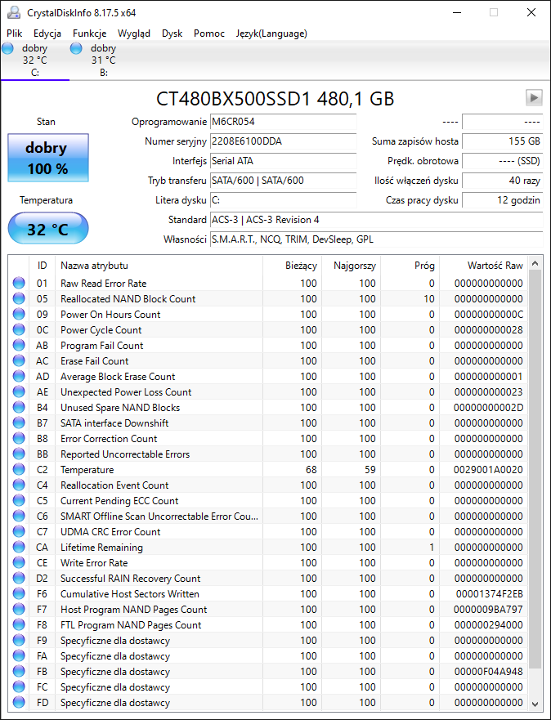
Task: Click status icon of Power On Hours Count
Action: tap(19, 314)
